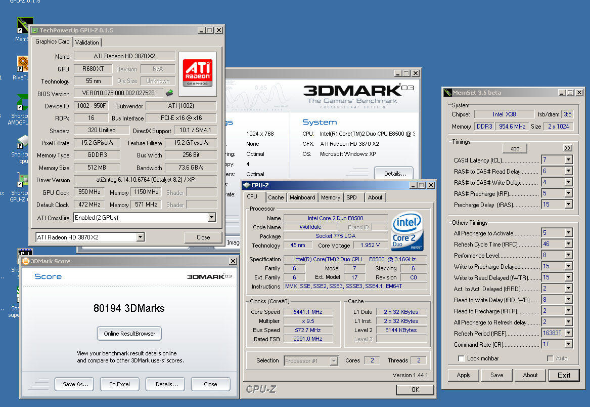Viewport: 590px width, 407px height.
Task: Maximize the GPU-Z window
Action: [210, 30]
